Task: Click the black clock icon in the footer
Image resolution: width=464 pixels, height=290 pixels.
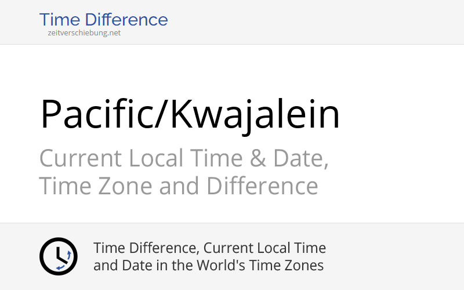Action: (58, 256)
